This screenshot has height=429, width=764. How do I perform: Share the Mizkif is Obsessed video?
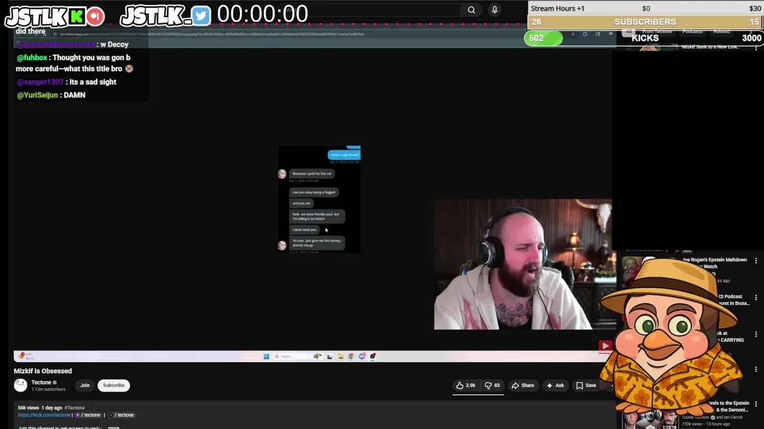pos(523,386)
